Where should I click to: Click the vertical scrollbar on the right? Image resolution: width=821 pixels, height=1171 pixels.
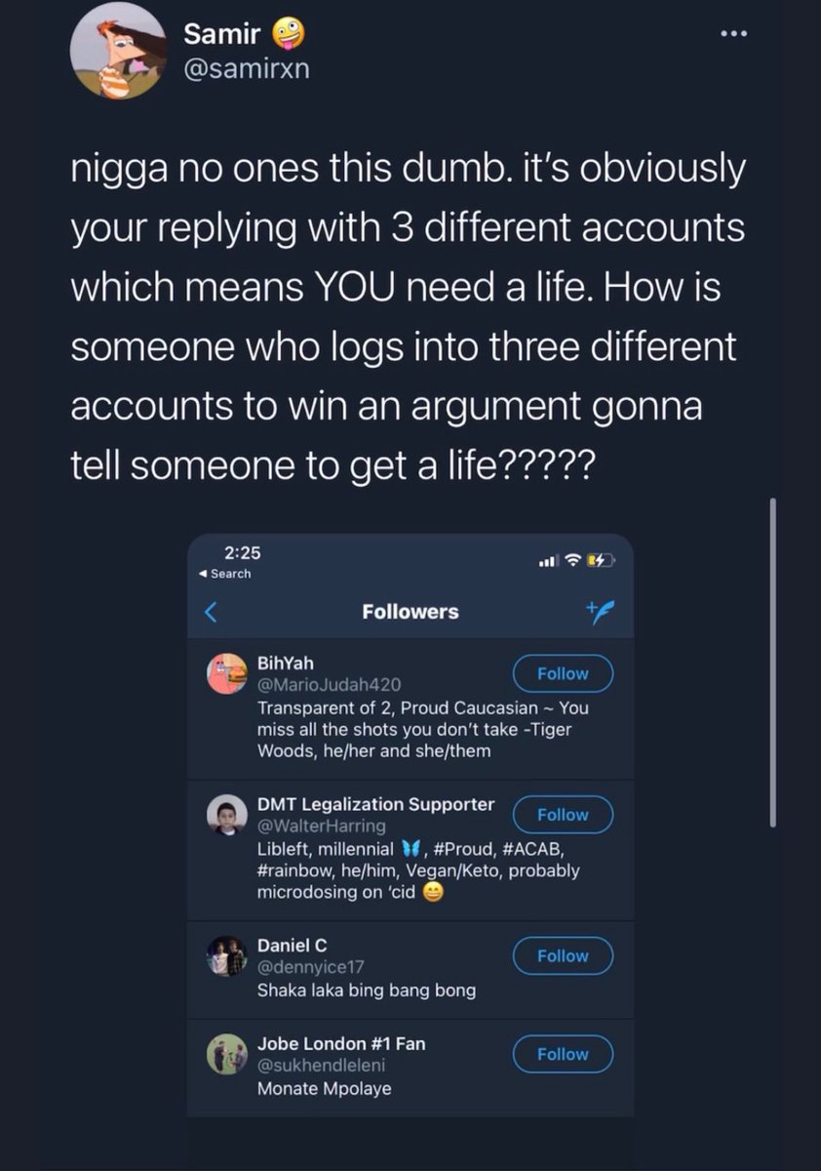pos(773,664)
